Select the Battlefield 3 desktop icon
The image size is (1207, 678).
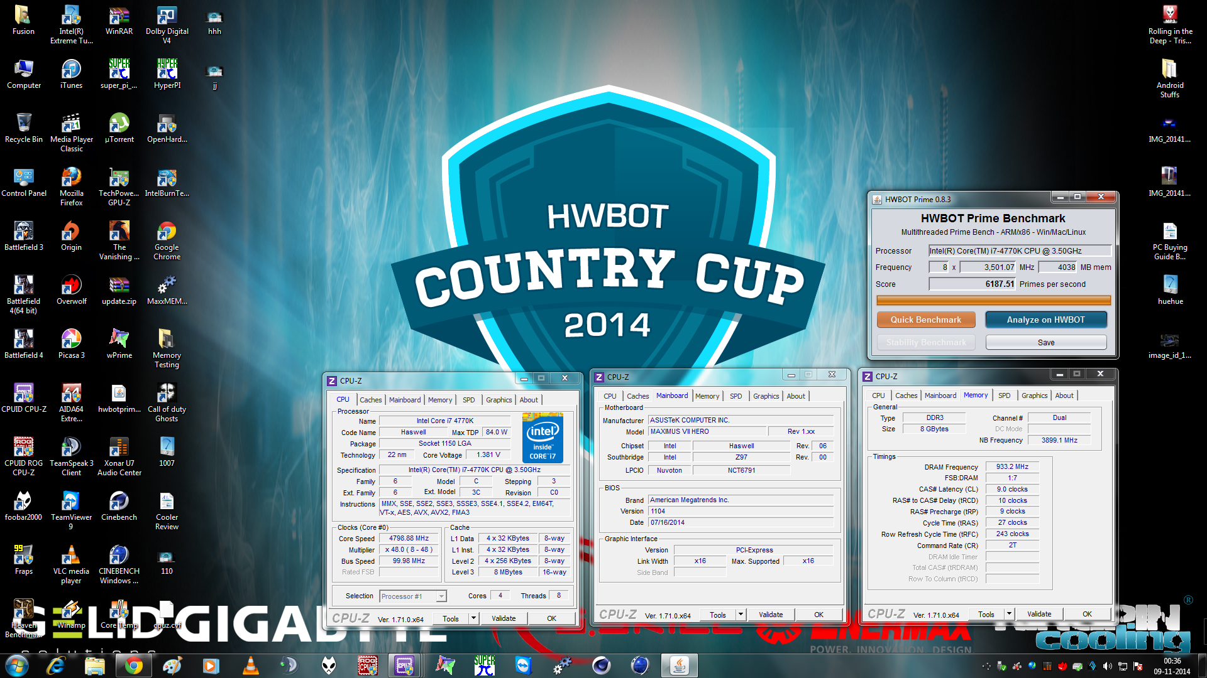point(24,236)
